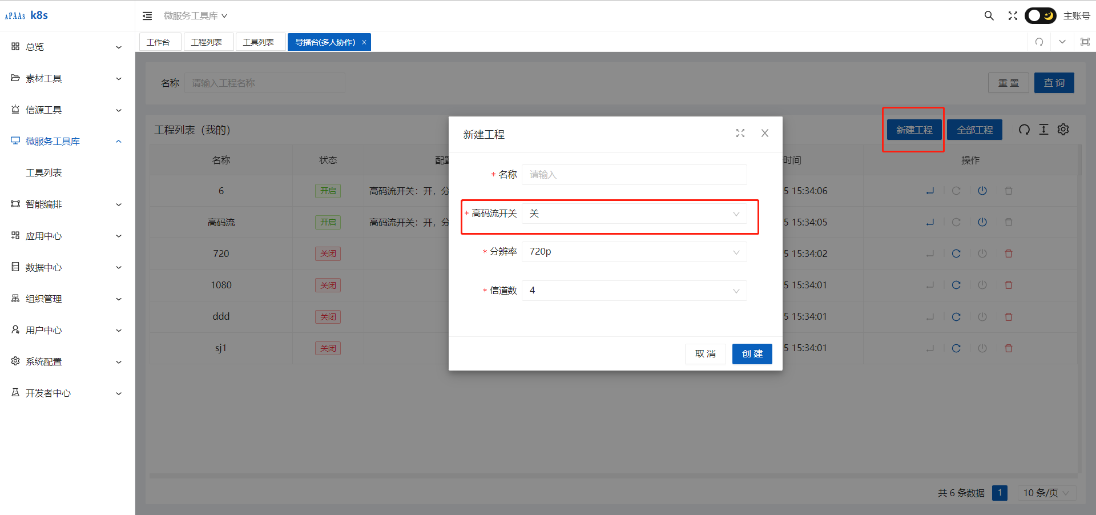Image resolution: width=1096 pixels, height=515 pixels.
Task: Click the table density height icon
Action: coord(1043,130)
